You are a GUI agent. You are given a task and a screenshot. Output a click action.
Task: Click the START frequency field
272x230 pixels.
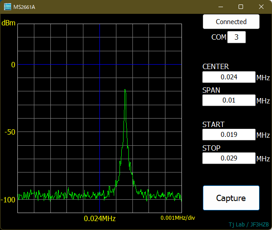[229, 135]
